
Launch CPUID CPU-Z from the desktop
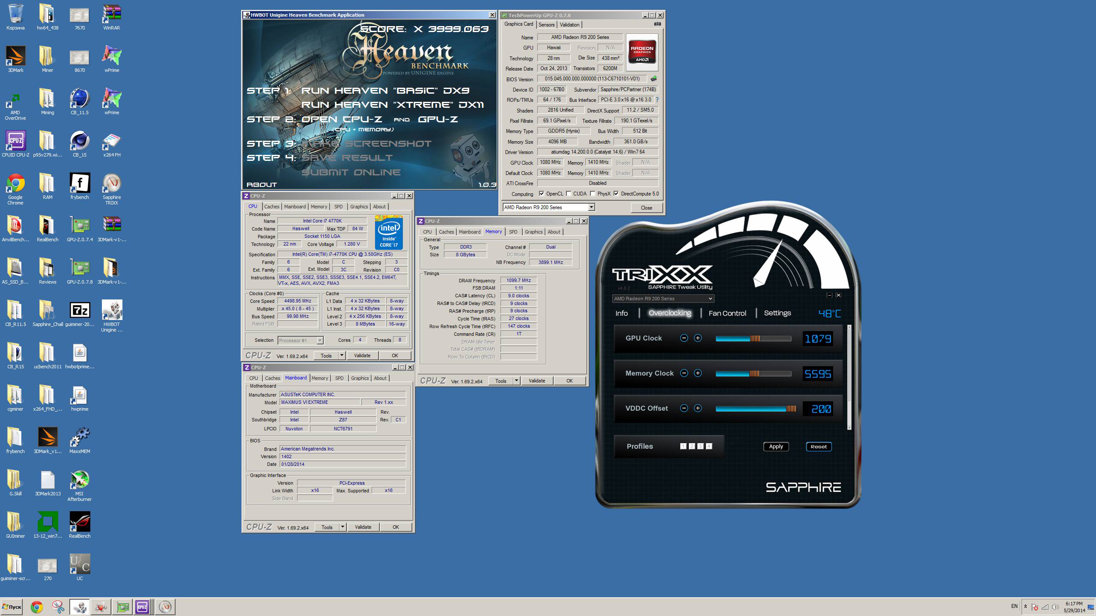pyautogui.click(x=15, y=144)
